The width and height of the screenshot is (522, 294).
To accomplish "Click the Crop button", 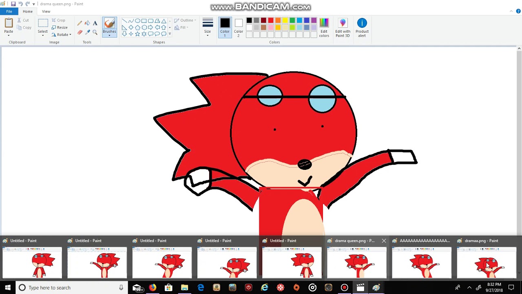I will click(58, 20).
